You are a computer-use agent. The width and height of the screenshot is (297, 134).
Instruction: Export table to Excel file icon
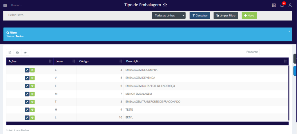tap(10, 53)
